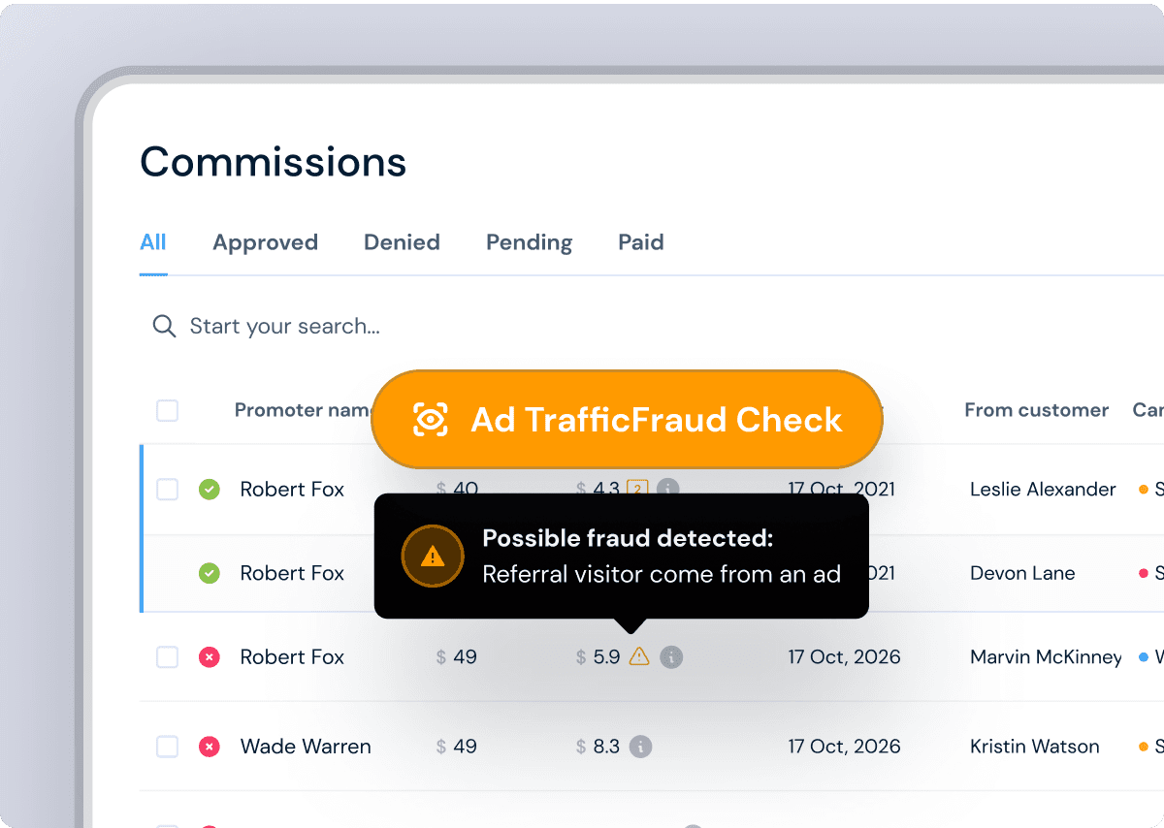Click the From customer column header

click(1036, 410)
